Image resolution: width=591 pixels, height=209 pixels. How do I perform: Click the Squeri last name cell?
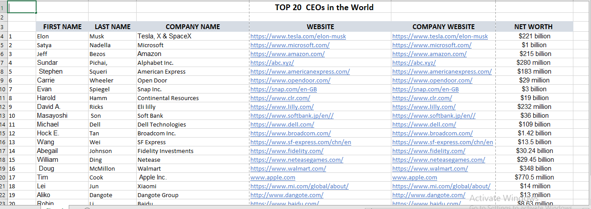(x=112, y=71)
